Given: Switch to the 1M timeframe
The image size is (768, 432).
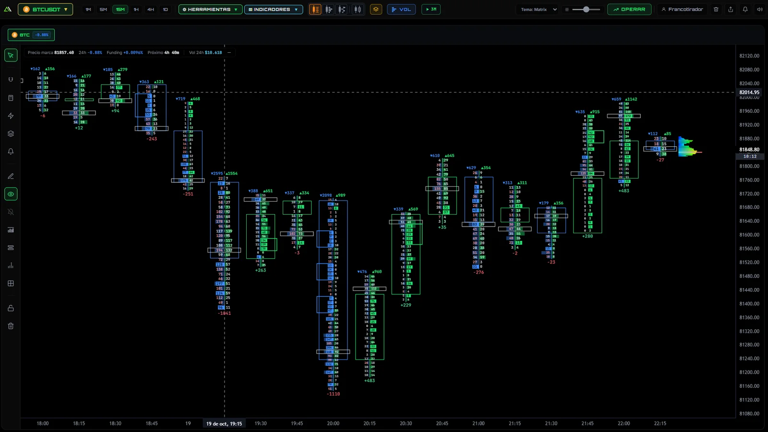Looking at the screenshot, I should coord(88,9).
